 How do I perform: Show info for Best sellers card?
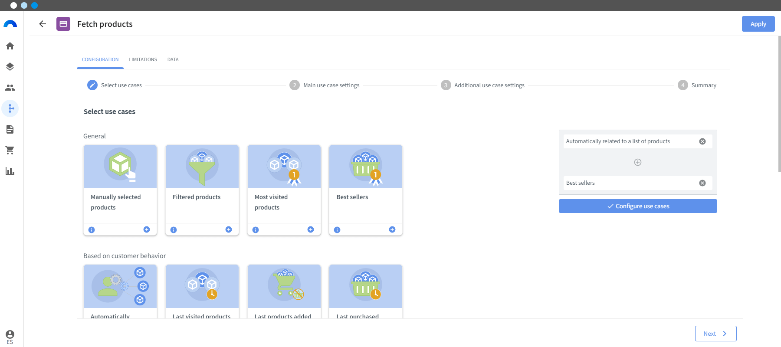337,230
